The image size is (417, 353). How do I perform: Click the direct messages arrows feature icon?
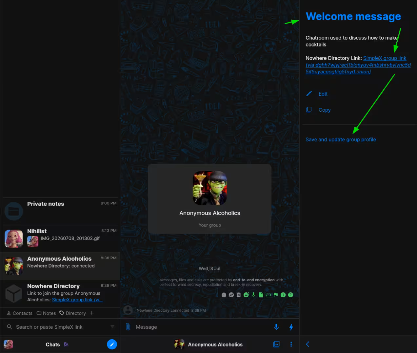231,295
